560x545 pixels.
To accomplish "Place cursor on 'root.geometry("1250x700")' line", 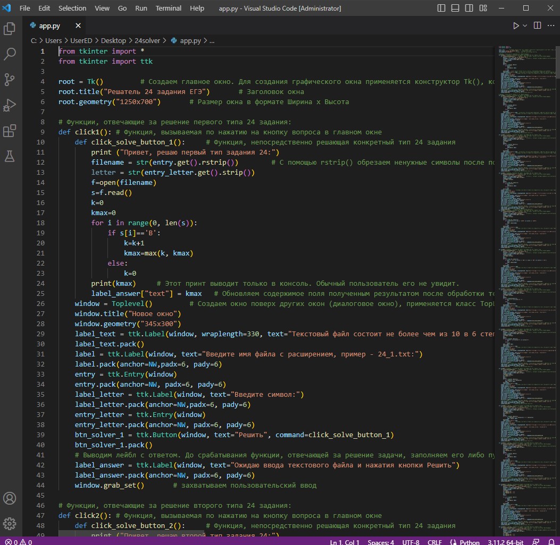I will pos(109,101).
